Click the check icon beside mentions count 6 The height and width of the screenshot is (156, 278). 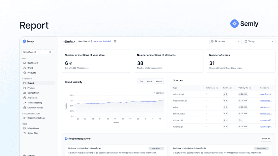(71, 63)
